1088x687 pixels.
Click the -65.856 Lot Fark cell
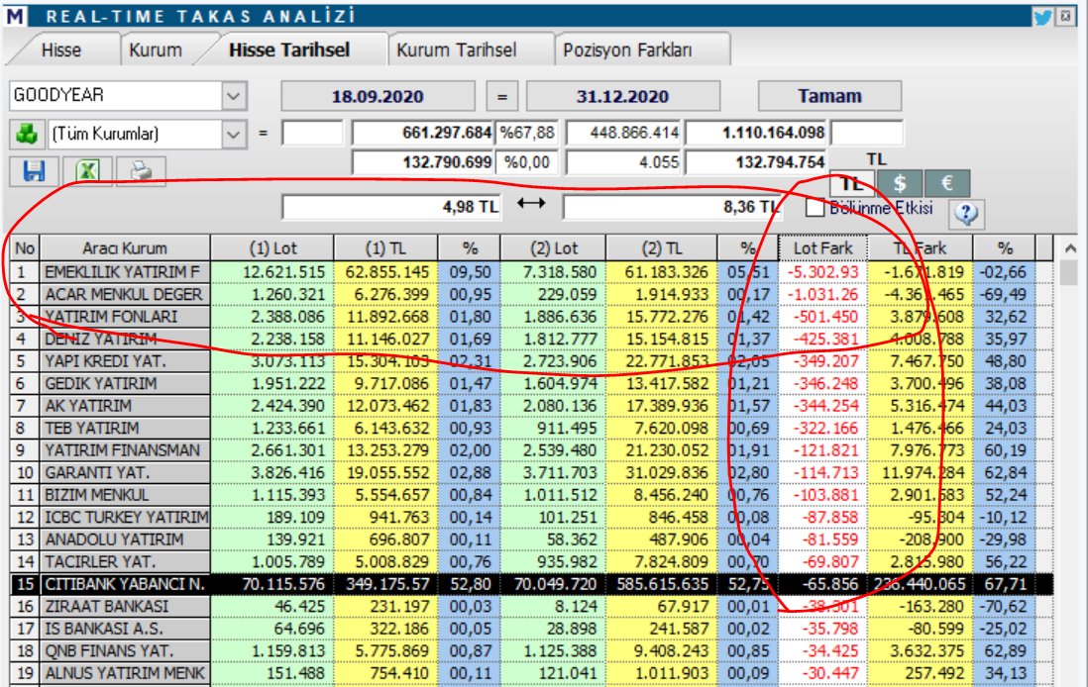(823, 584)
